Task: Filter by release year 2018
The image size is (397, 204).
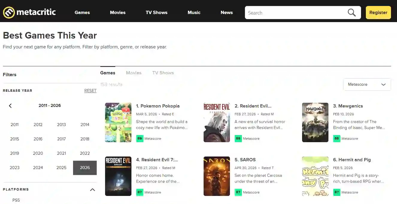Action: pyautogui.click(x=85, y=139)
